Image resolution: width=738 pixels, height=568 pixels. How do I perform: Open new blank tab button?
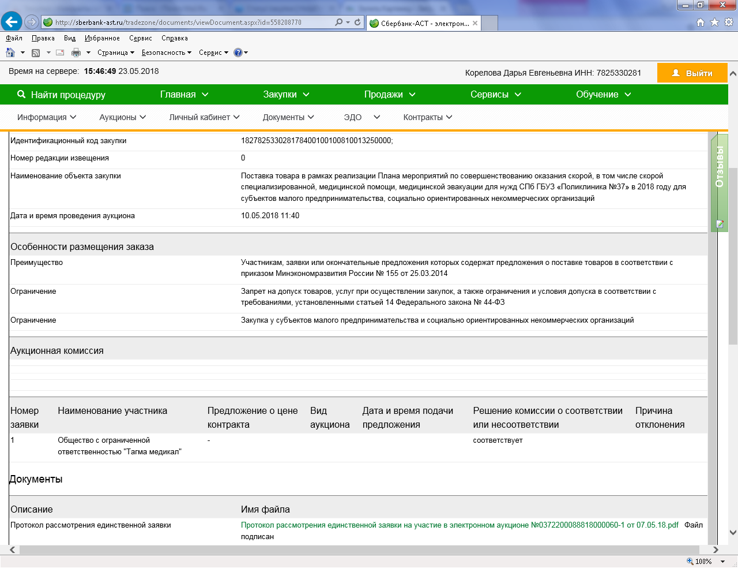point(490,23)
